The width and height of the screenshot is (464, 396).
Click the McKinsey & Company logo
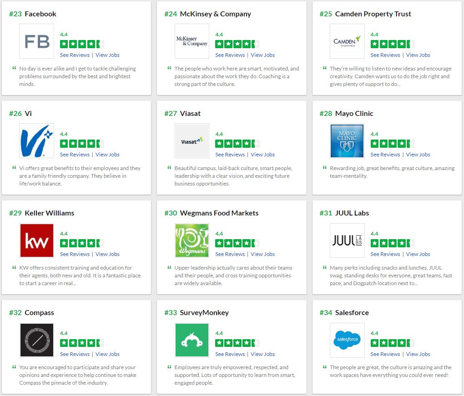click(x=192, y=41)
